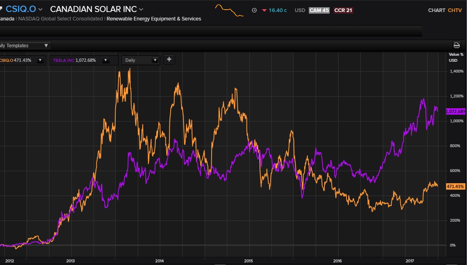The width and height of the screenshot is (467, 265).
Task: Click the CAM 45 badge
Action: click(x=319, y=10)
